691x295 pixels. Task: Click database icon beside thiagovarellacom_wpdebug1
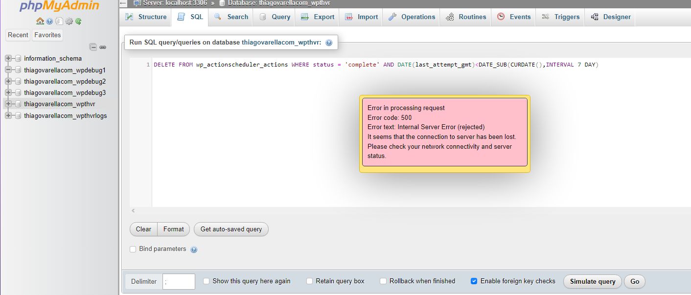[x=18, y=70]
